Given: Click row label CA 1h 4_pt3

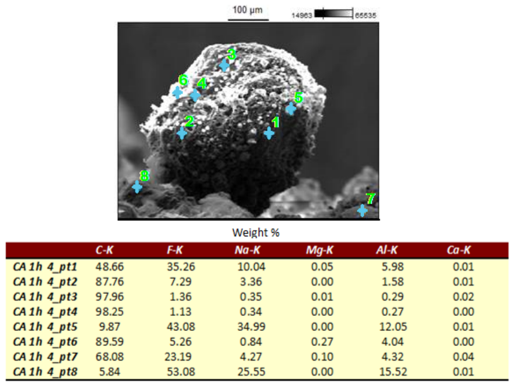Looking at the screenshot, I should tap(45, 297).
